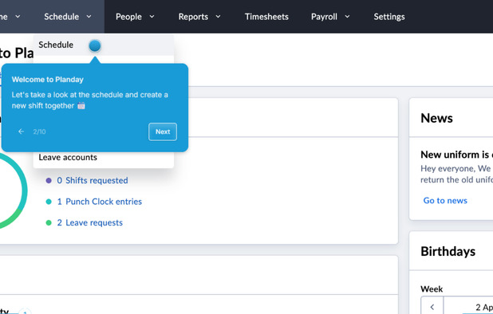Viewport: 493px width, 314px height.
Task: Click Go to news link
Action: 445,201
